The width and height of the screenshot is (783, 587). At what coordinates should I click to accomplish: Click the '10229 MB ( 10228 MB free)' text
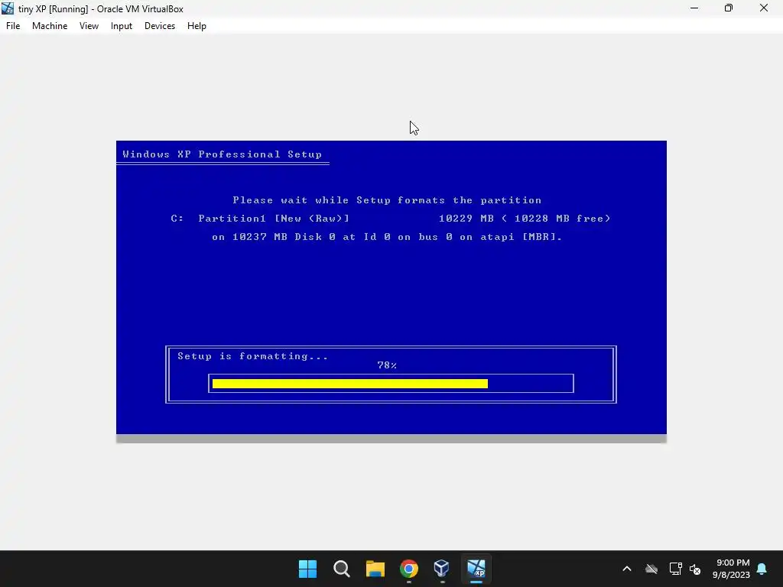525,219
